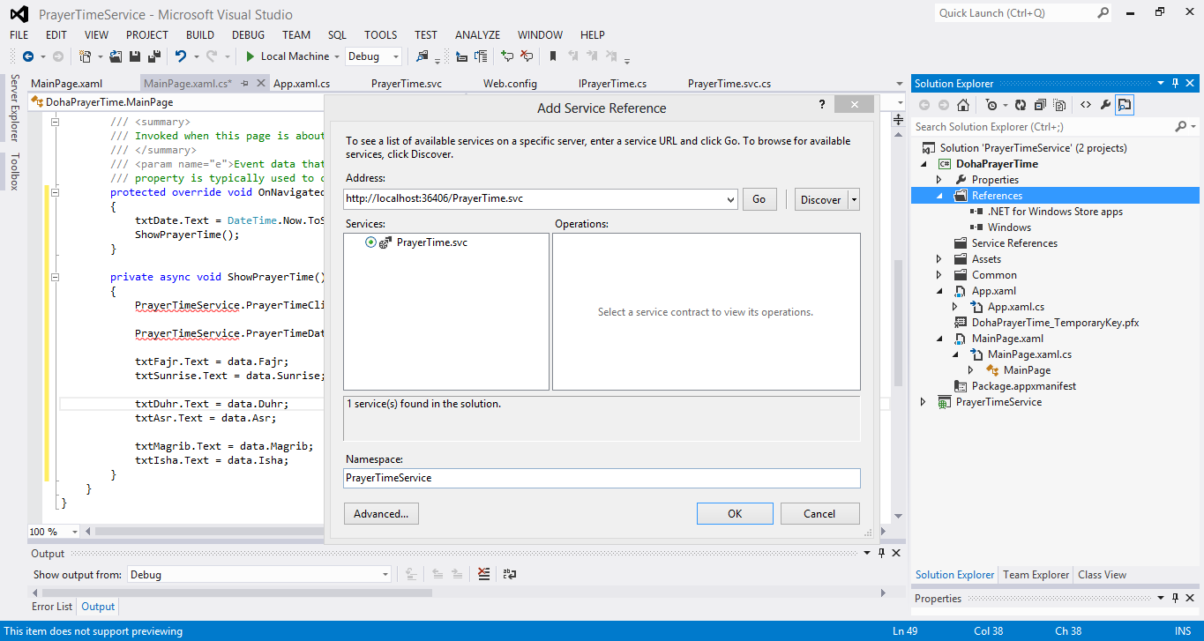Select Service References node
The image size is (1204, 641).
pos(1014,243)
